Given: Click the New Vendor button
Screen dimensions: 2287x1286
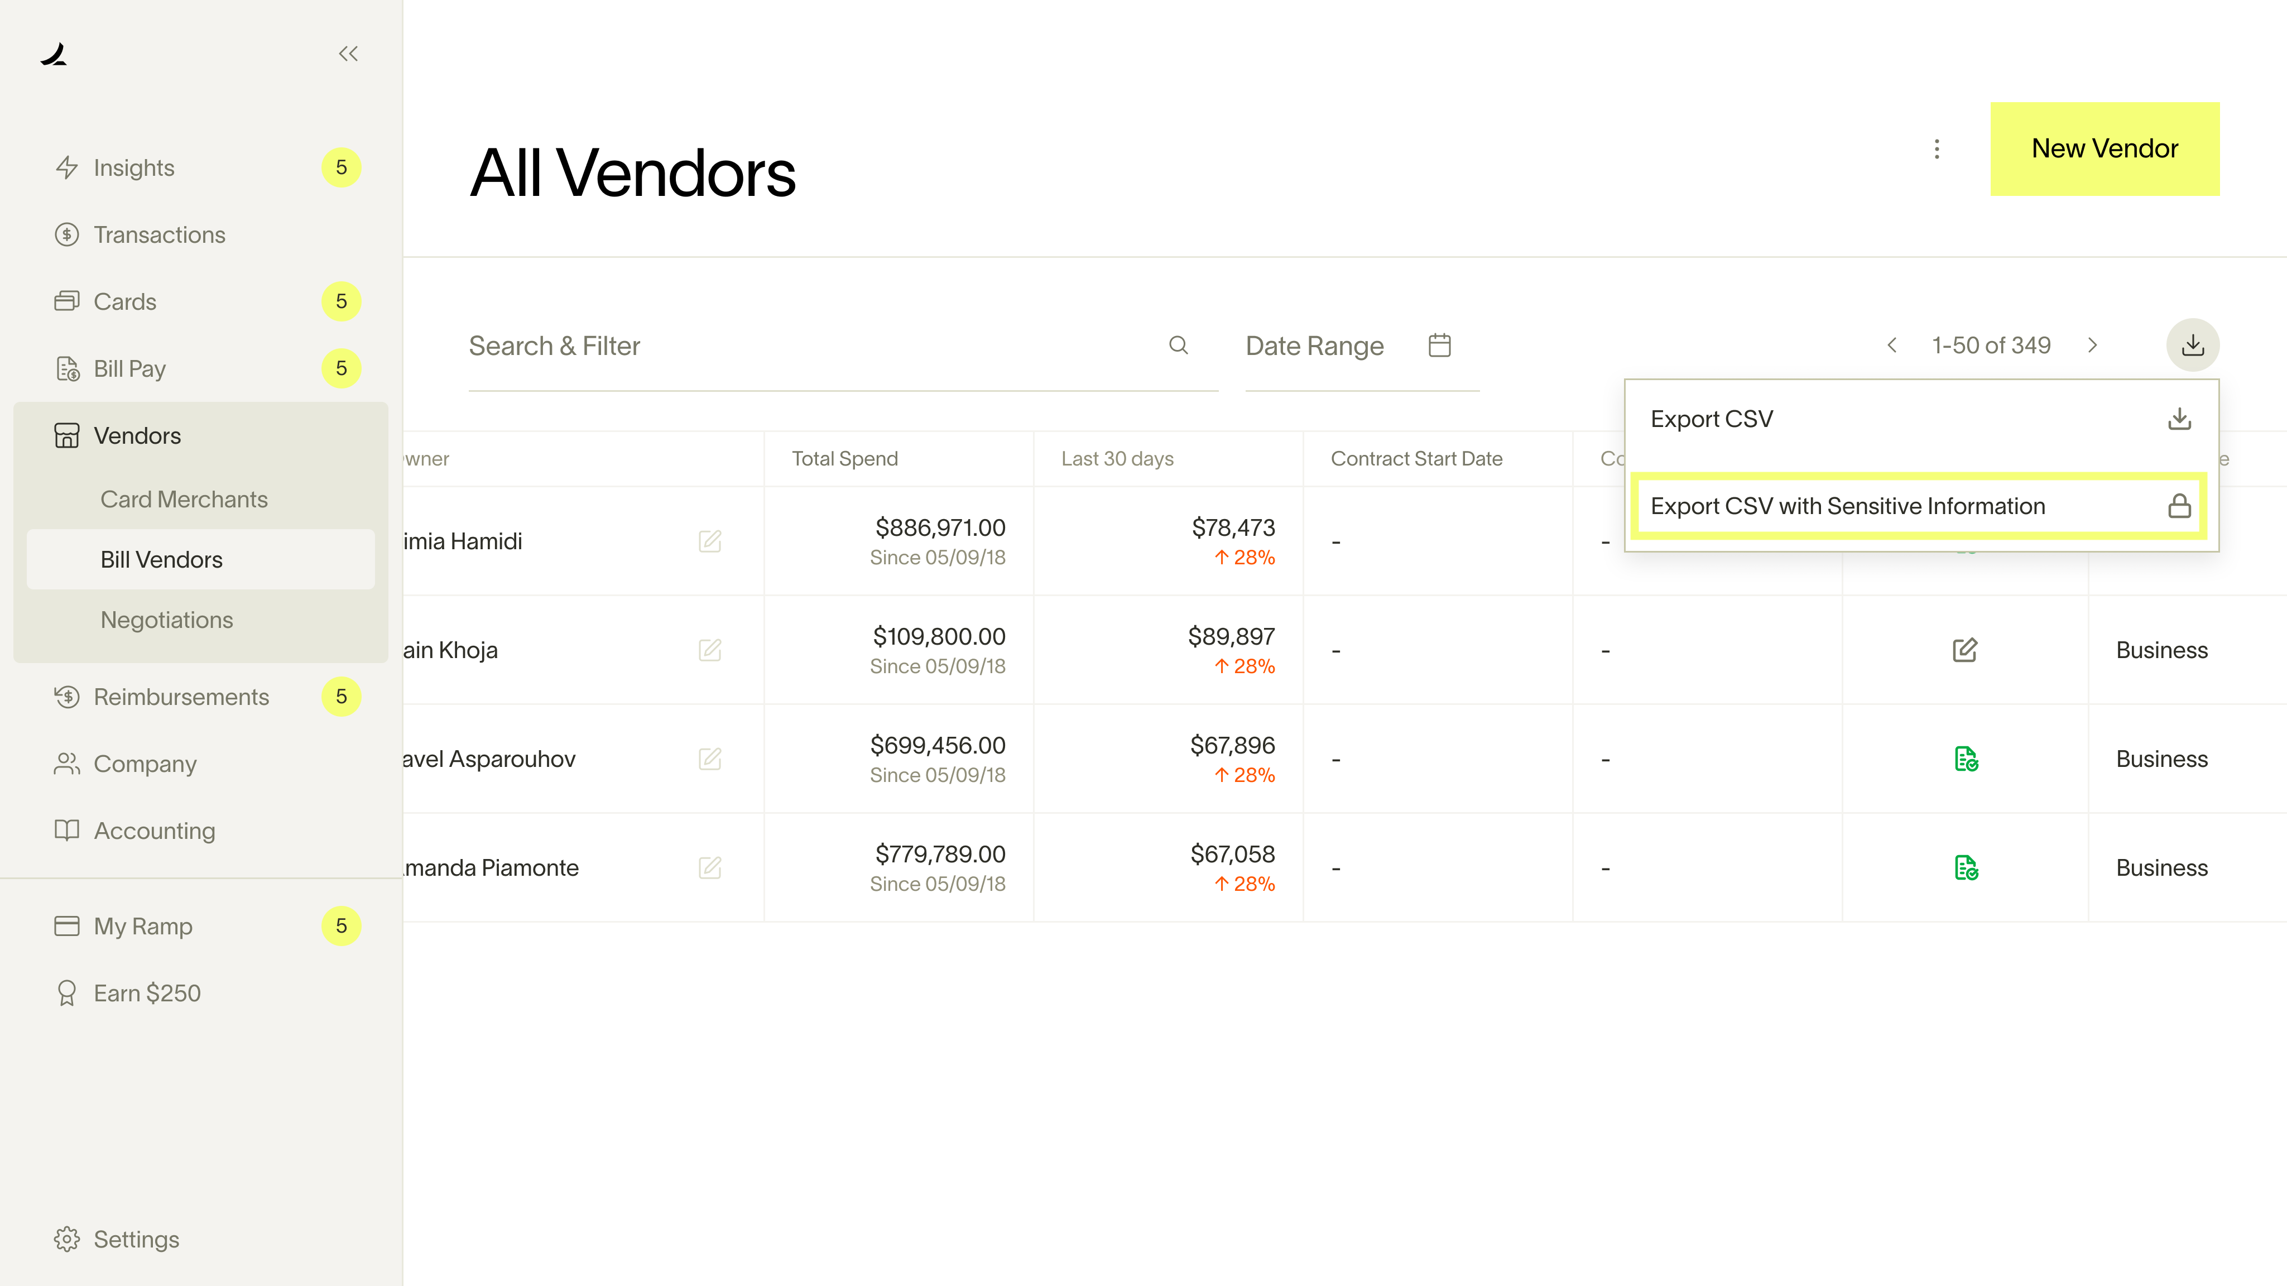Looking at the screenshot, I should (2104, 149).
